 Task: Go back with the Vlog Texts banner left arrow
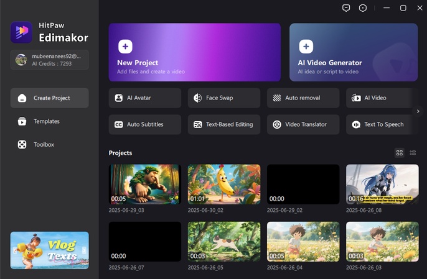click(x=15, y=250)
